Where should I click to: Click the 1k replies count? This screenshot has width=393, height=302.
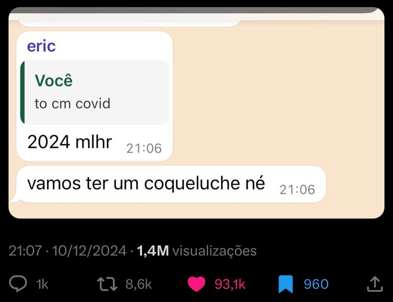(x=42, y=284)
